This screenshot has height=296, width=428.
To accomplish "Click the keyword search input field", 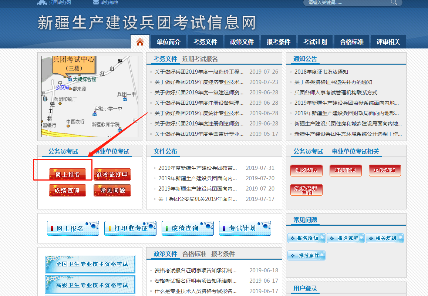I will tap(348, 3).
